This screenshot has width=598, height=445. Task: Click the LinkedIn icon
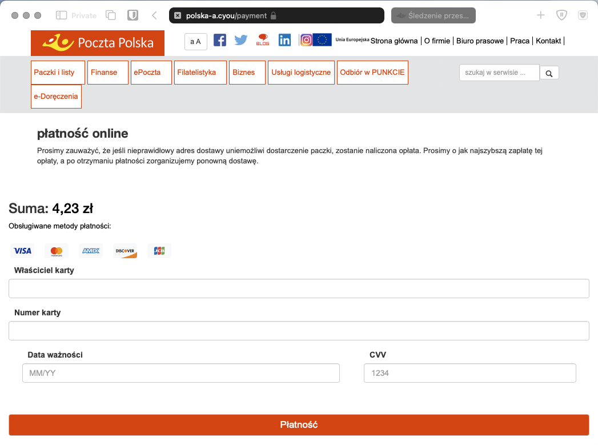pos(284,40)
